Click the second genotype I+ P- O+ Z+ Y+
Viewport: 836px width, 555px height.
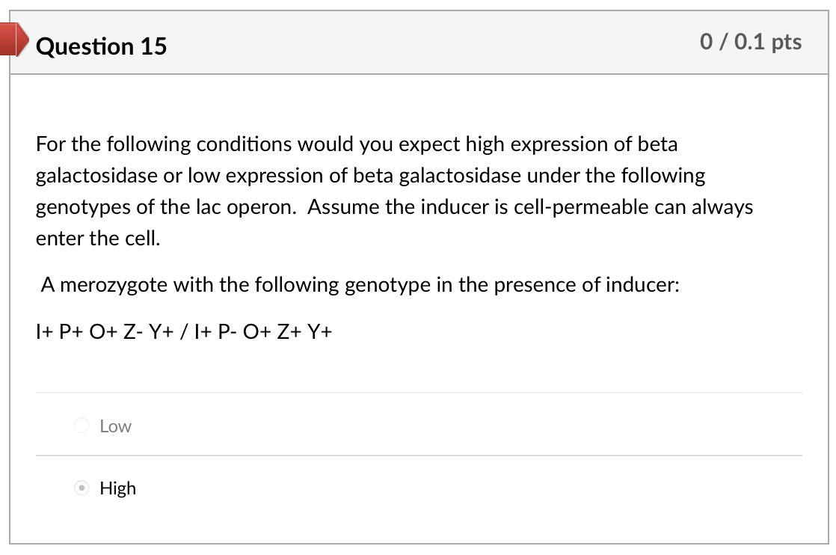pos(263,331)
